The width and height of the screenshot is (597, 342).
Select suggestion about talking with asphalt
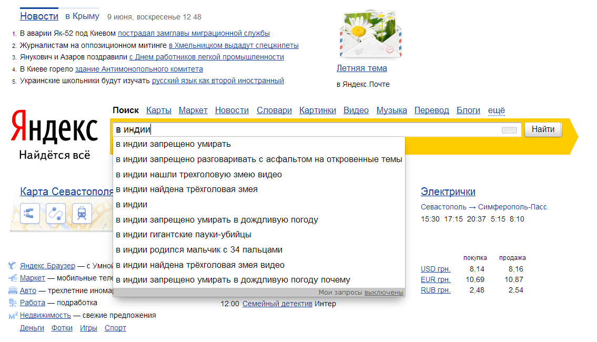tap(259, 159)
